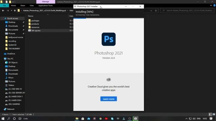Select the Set-up.exe file
This screenshot has height=121, width=216.
pyautogui.click(x=36, y=31)
